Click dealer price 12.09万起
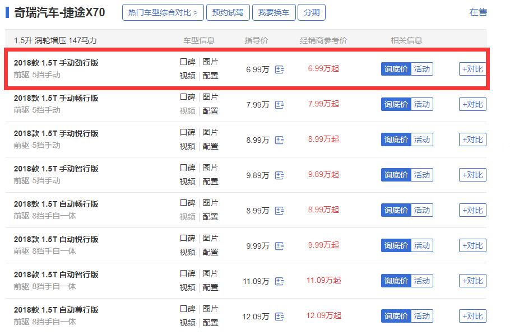Image resolution: width=510 pixels, height=335 pixels. (x=323, y=315)
